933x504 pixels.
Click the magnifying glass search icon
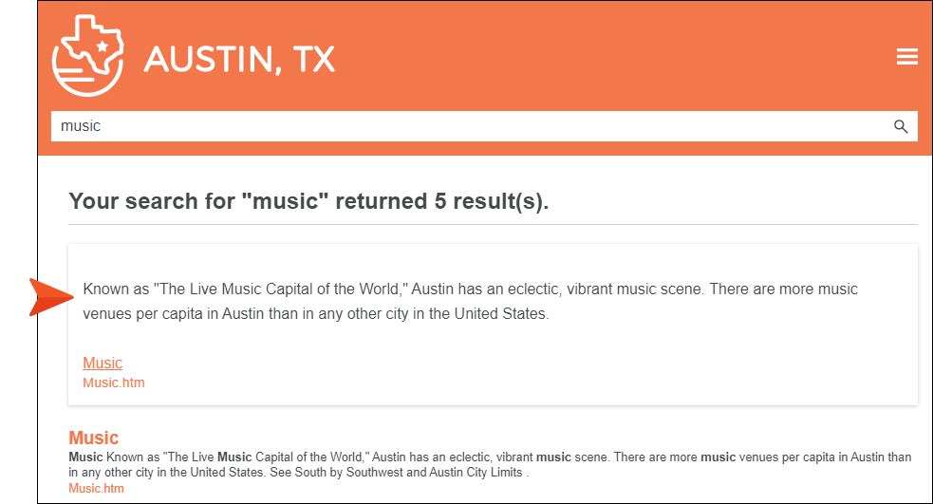(x=901, y=126)
